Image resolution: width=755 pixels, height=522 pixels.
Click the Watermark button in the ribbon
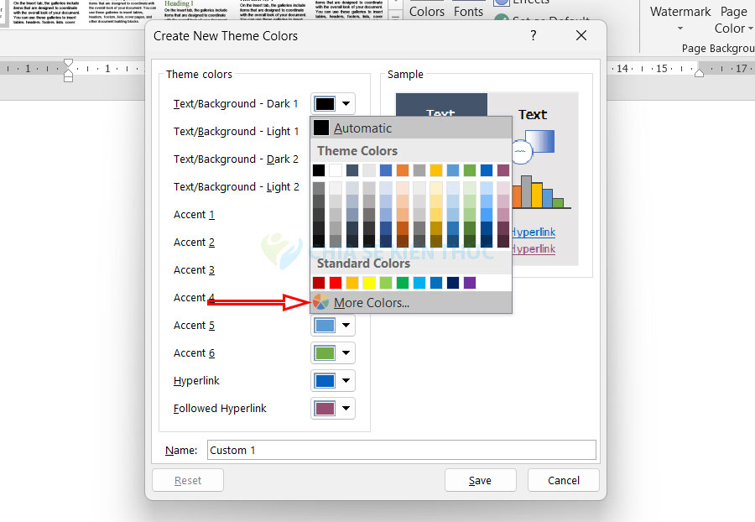680,12
